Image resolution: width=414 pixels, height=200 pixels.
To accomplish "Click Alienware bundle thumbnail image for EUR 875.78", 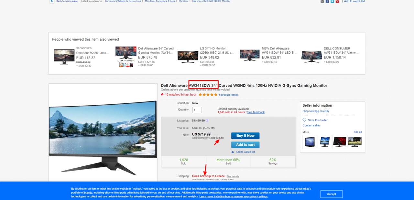I will (126, 57).
